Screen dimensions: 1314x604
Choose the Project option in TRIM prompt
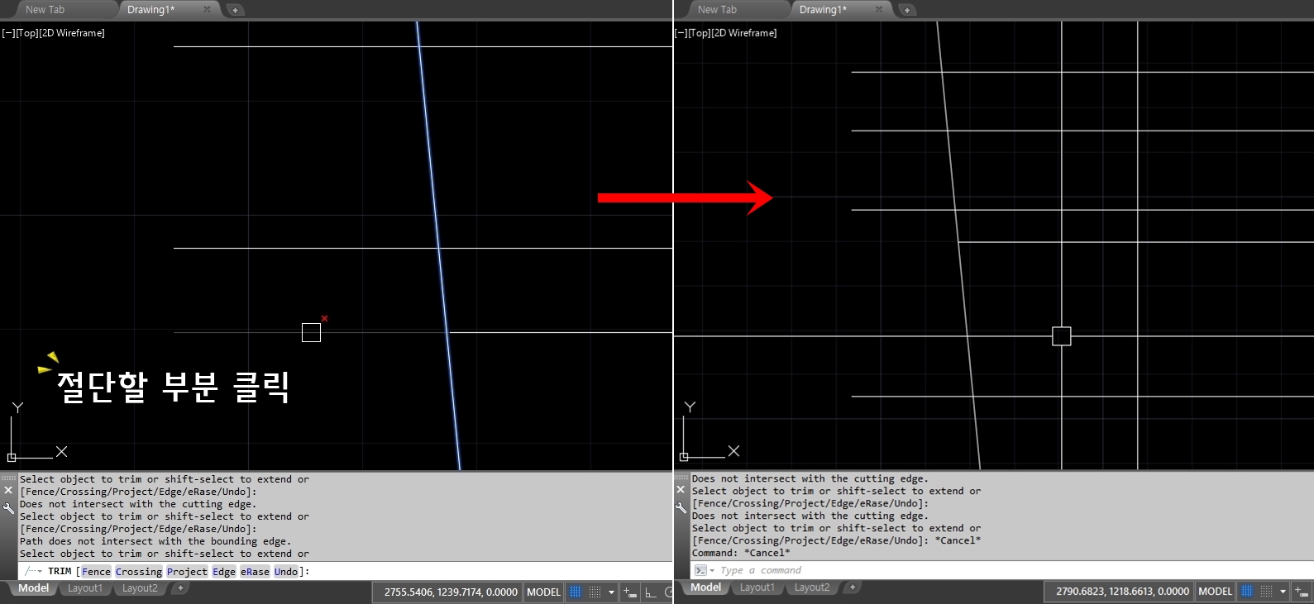(x=187, y=572)
